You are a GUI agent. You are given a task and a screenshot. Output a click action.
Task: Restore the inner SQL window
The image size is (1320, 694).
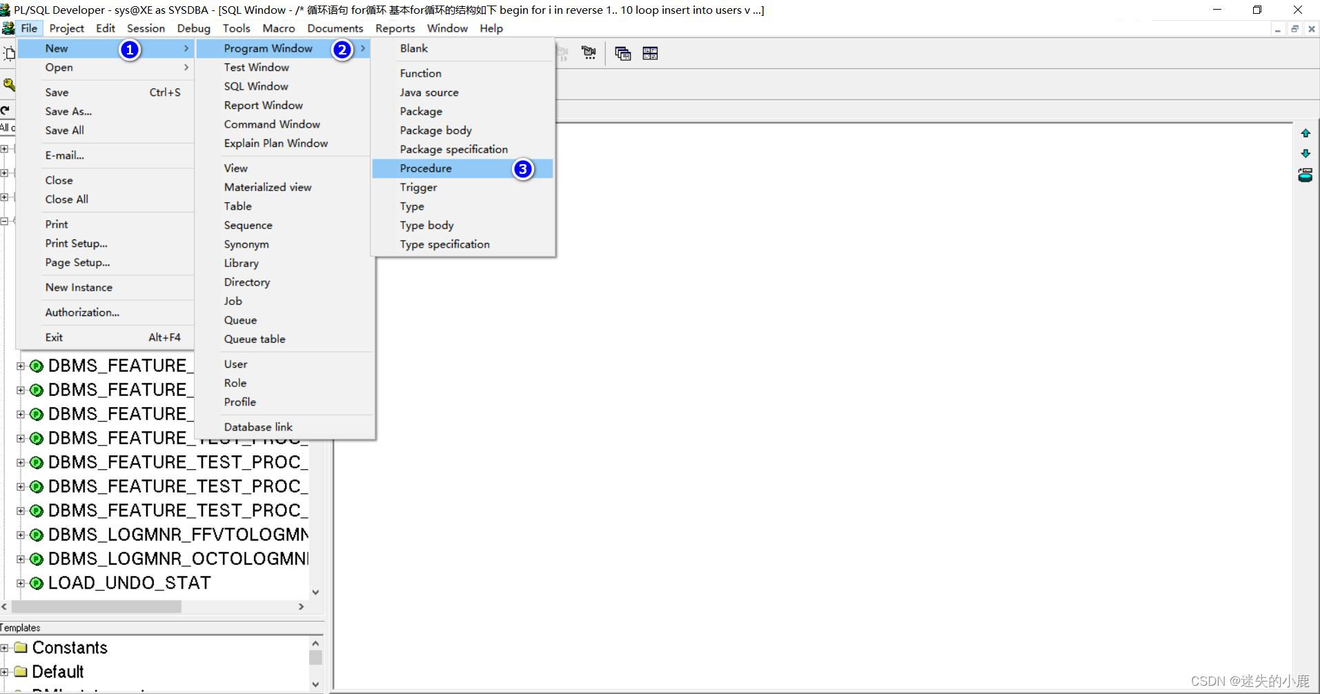(1294, 29)
